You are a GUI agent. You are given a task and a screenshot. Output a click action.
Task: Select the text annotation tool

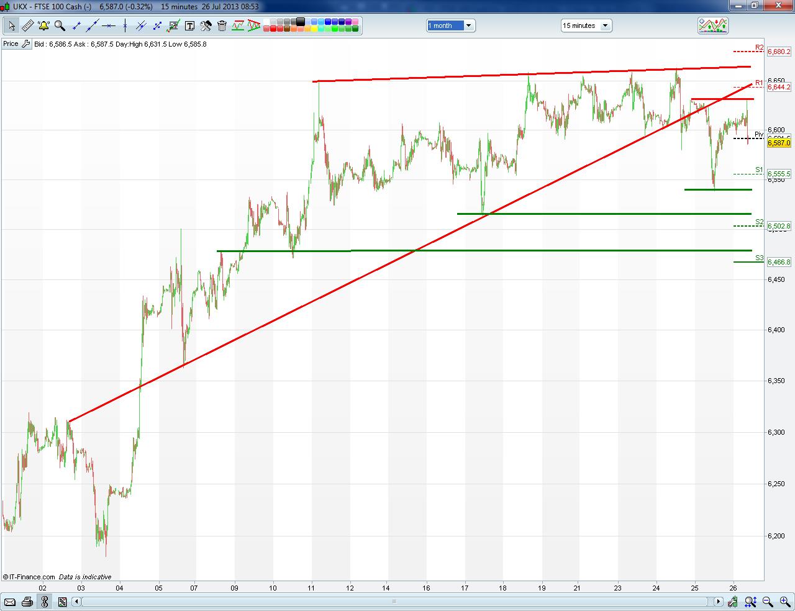click(189, 25)
